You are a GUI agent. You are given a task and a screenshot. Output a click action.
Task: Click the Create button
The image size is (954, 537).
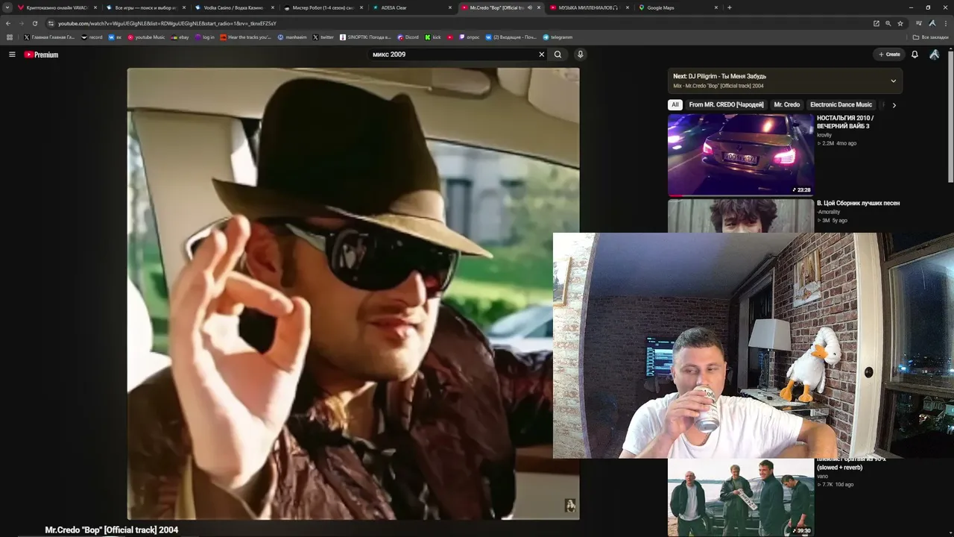coord(888,54)
